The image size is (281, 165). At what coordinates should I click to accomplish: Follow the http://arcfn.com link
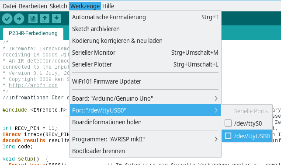33,85
